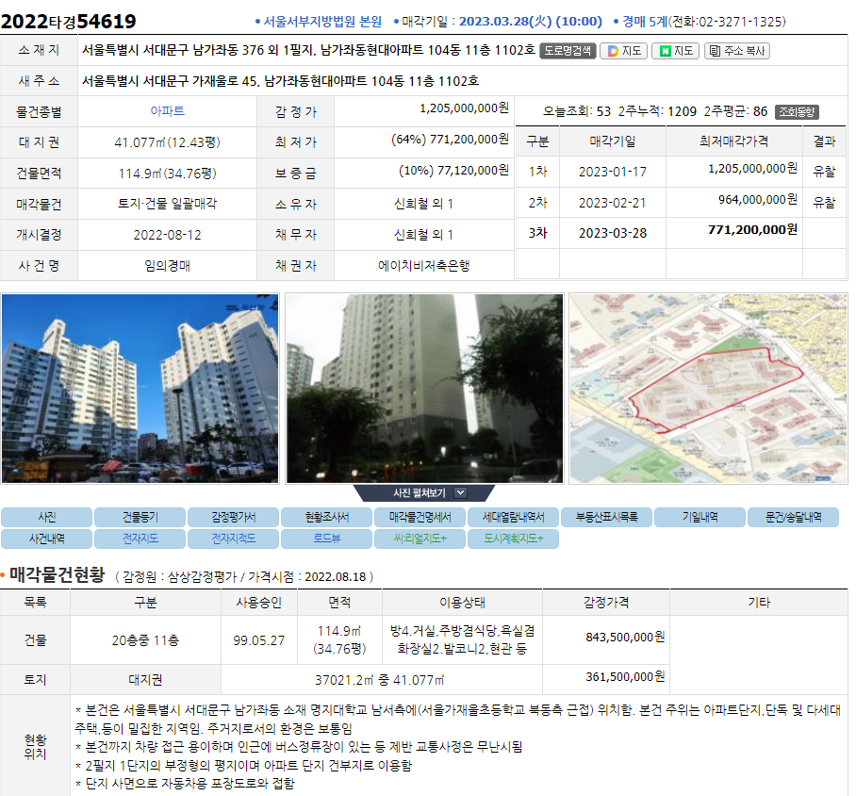Open the 문건/송달내역 tab

(793, 517)
